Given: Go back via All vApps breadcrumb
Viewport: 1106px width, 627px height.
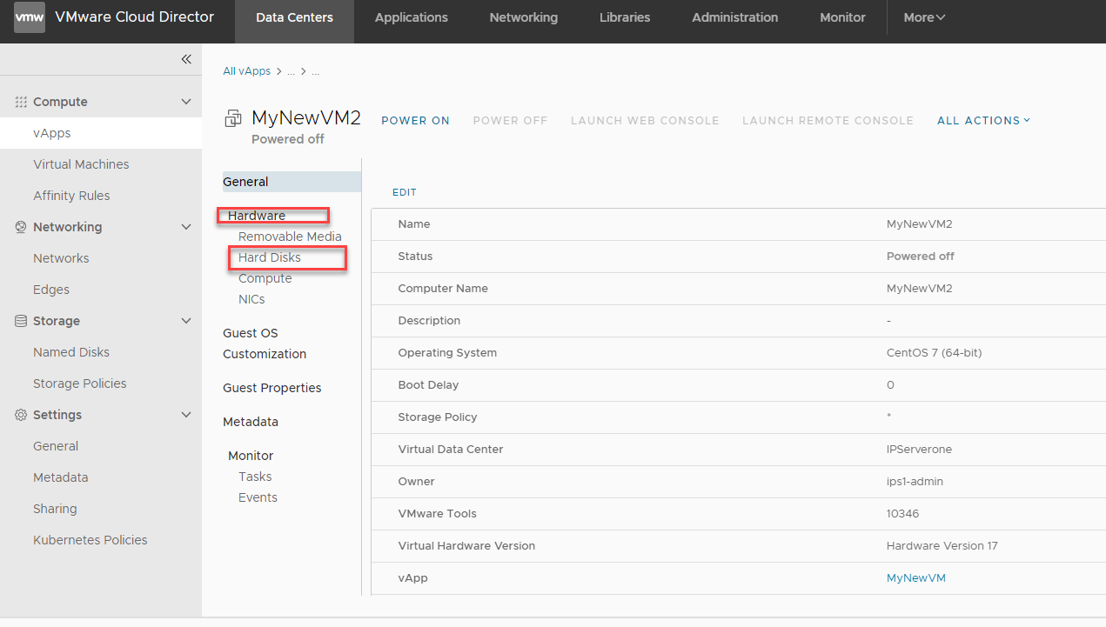Looking at the screenshot, I should tap(246, 71).
